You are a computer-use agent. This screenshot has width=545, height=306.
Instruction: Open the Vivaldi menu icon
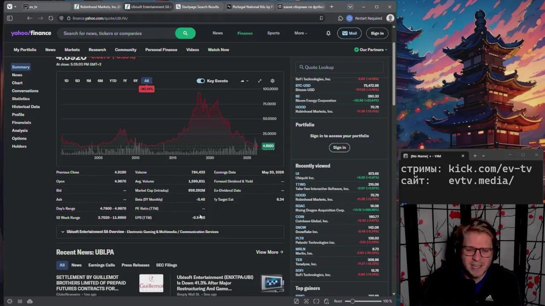(x=9, y=7)
